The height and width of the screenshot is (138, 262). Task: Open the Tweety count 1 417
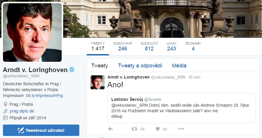pyautogui.click(x=98, y=46)
